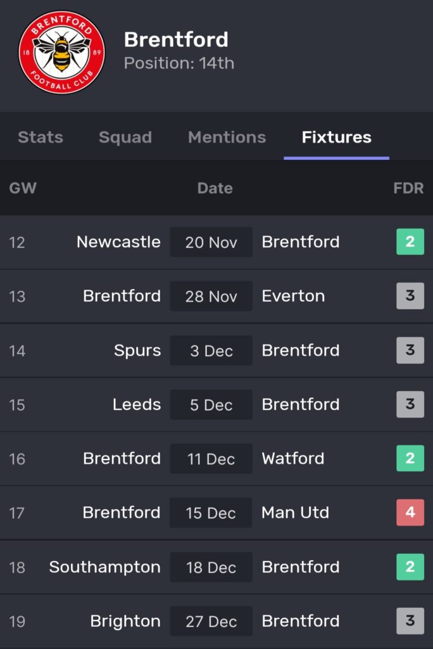Click the grey FDR 3 badge for Everton fixture
This screenshot has height=649, width=433.
tap(410, 296)
